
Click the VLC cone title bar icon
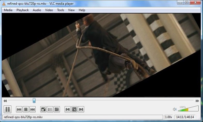4,4
